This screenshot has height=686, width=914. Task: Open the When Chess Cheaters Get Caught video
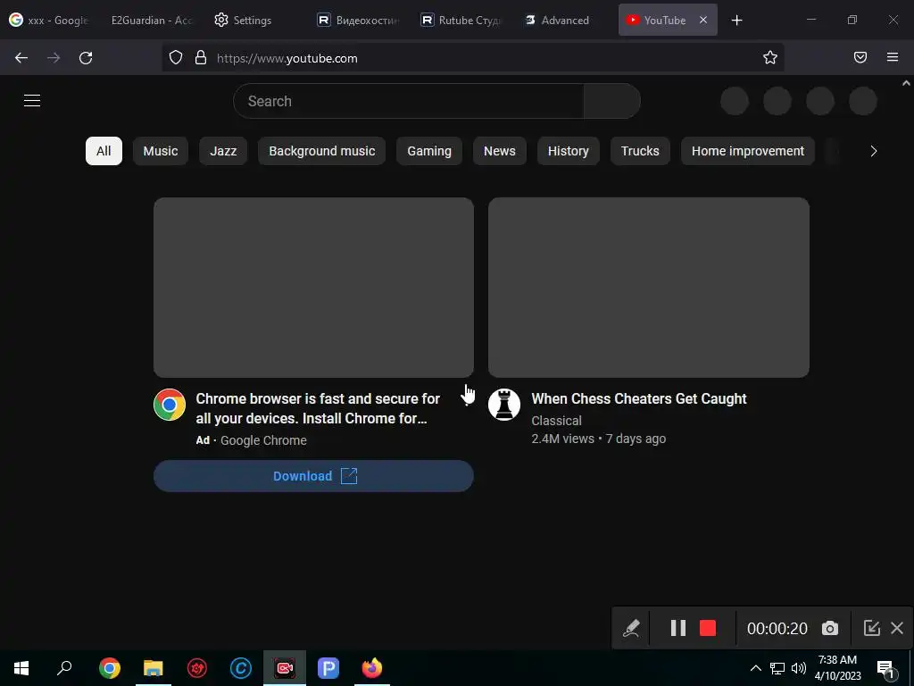tap(639, 398)
